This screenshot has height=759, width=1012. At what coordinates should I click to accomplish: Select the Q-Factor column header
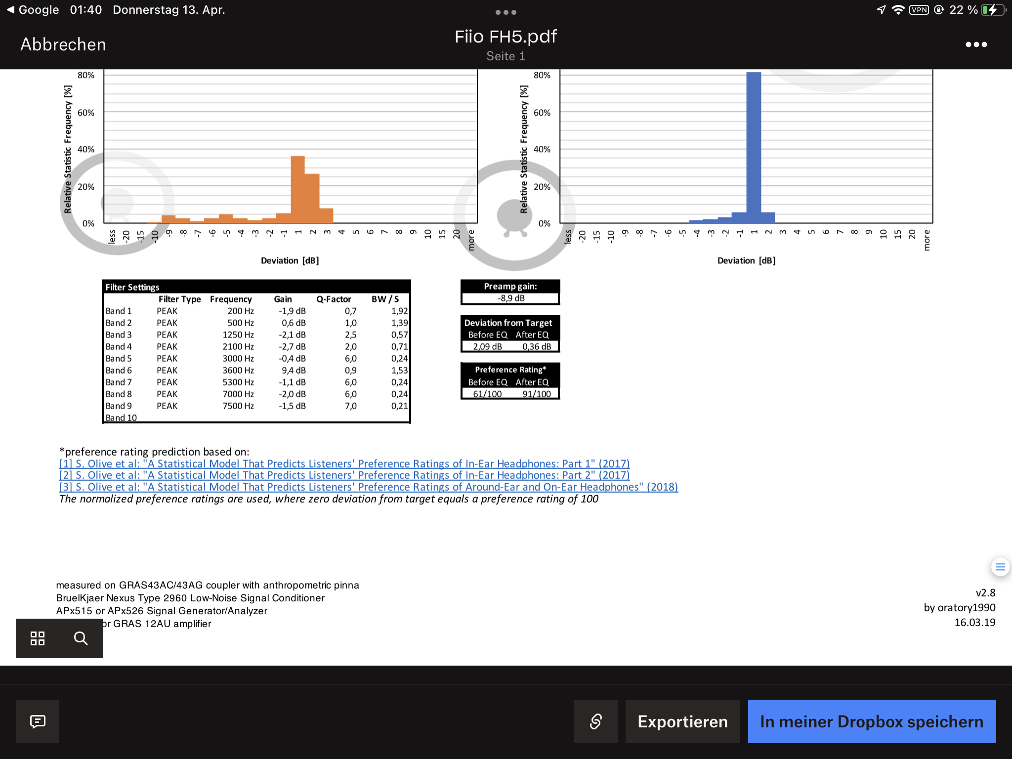tap(334, 299)
